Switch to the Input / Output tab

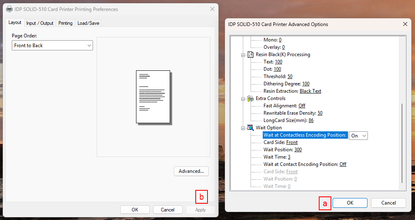pyautogui.click(x=40, y=23)
